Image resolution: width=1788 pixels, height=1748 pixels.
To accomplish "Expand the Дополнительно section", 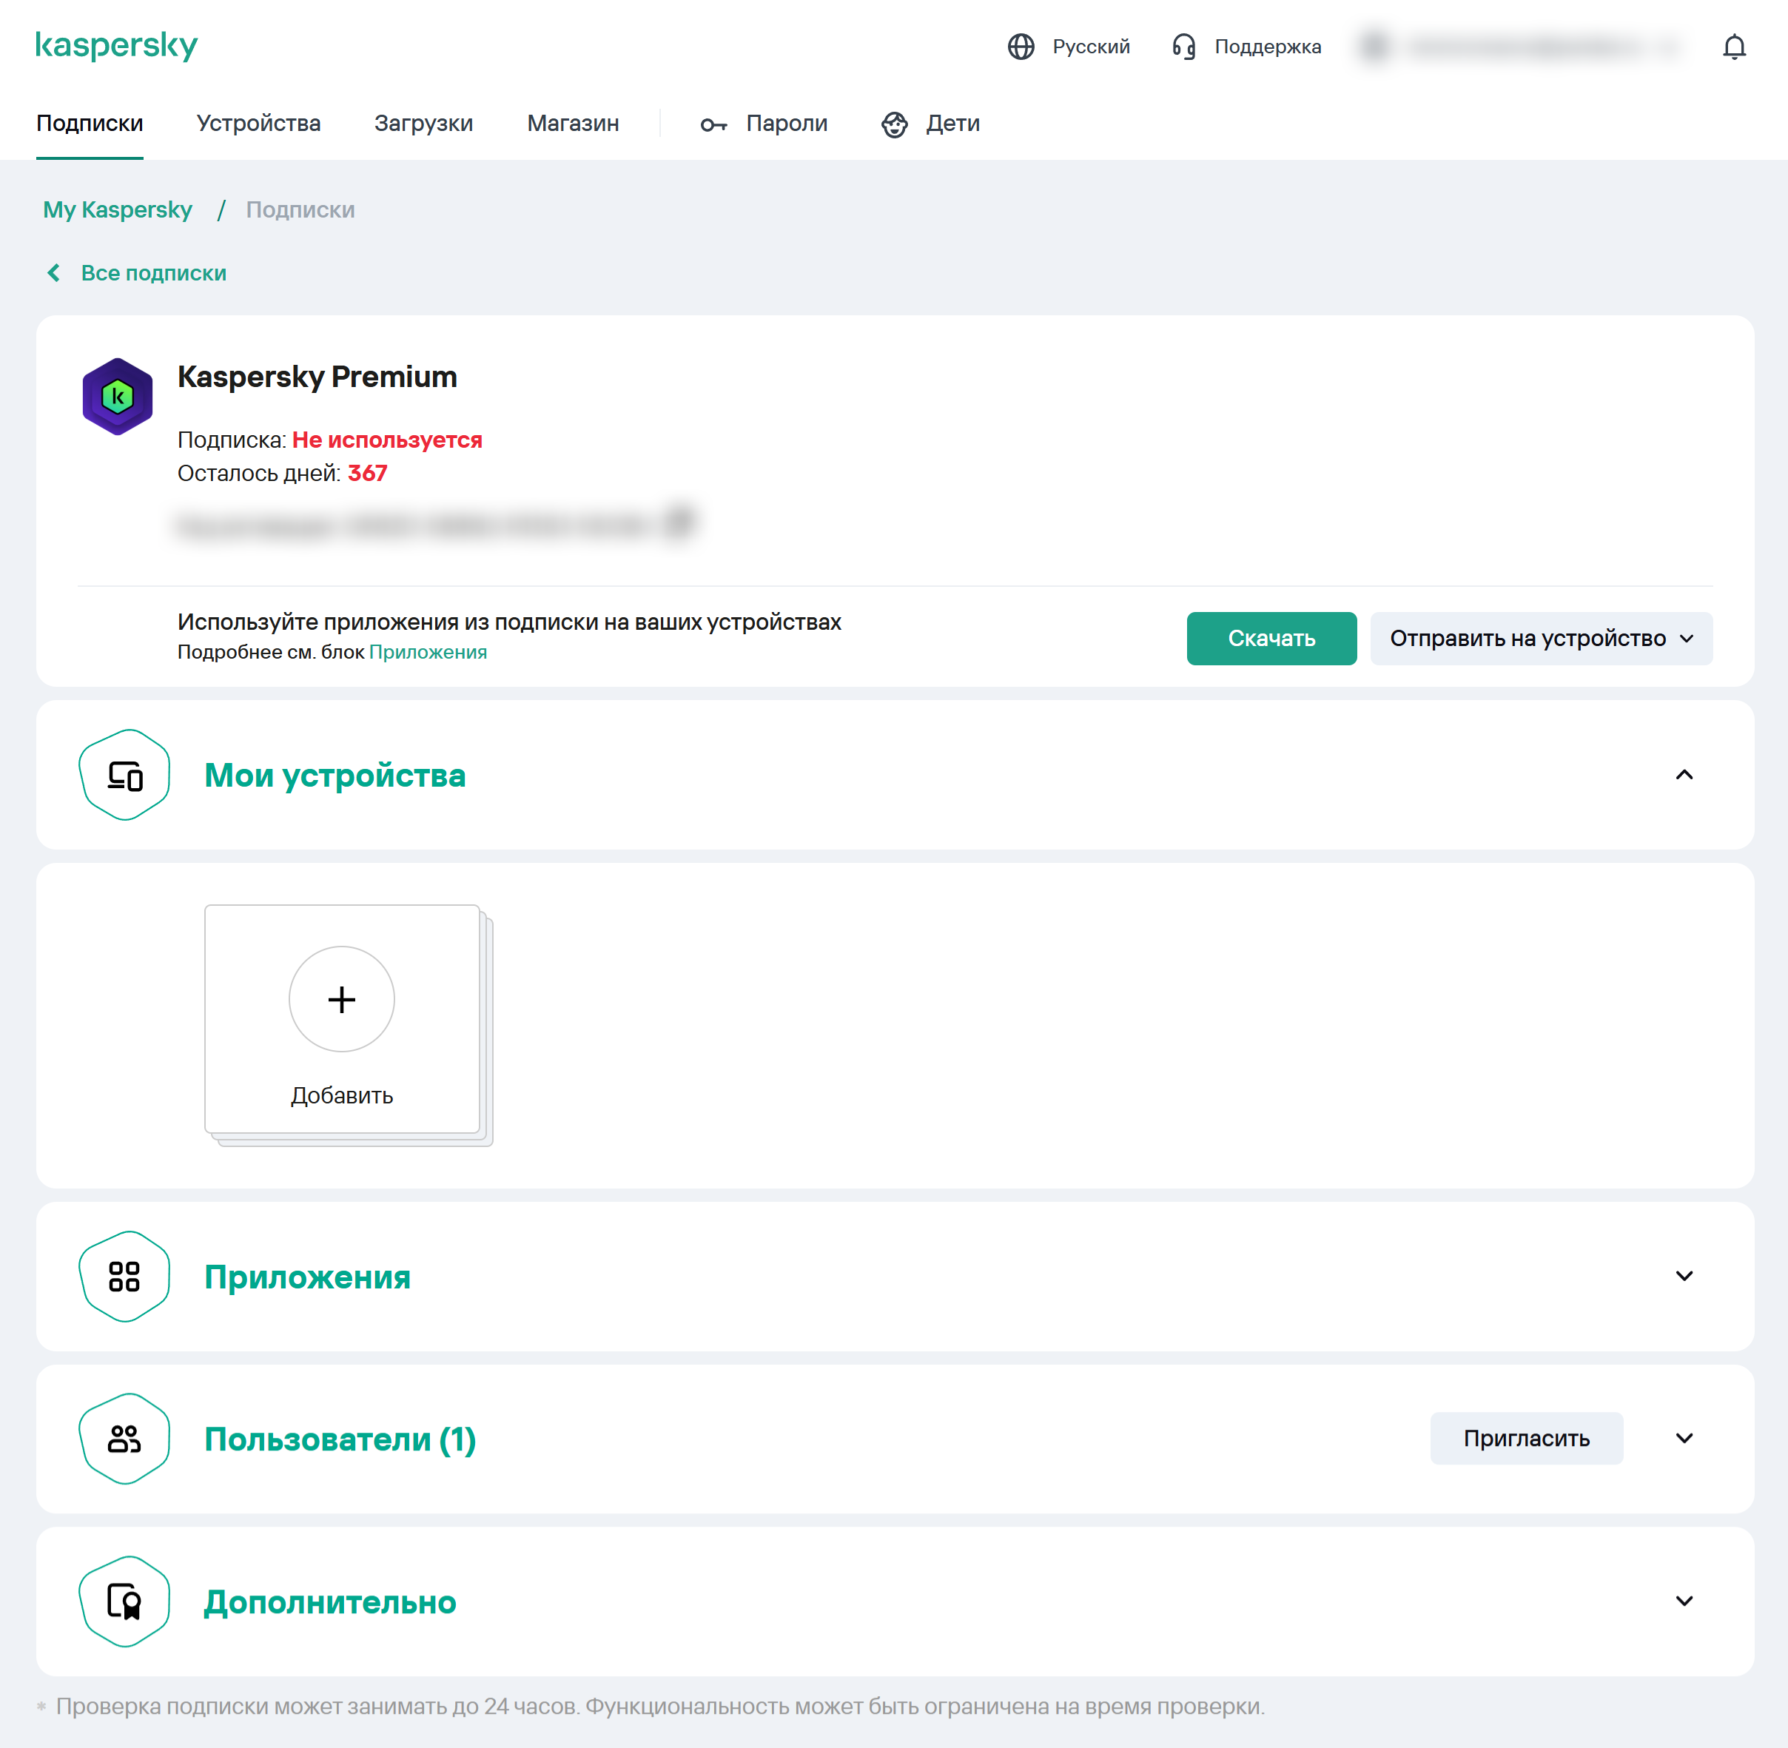I will click(1684, 1601).
